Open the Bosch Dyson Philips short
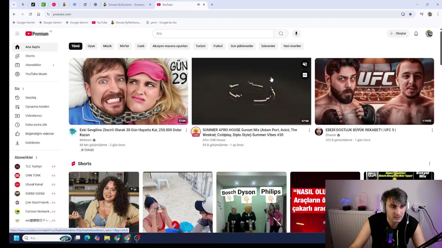 251,202
